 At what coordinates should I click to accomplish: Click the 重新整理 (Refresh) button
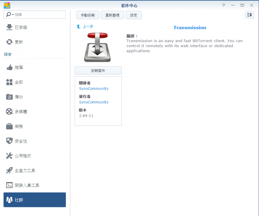113,15
